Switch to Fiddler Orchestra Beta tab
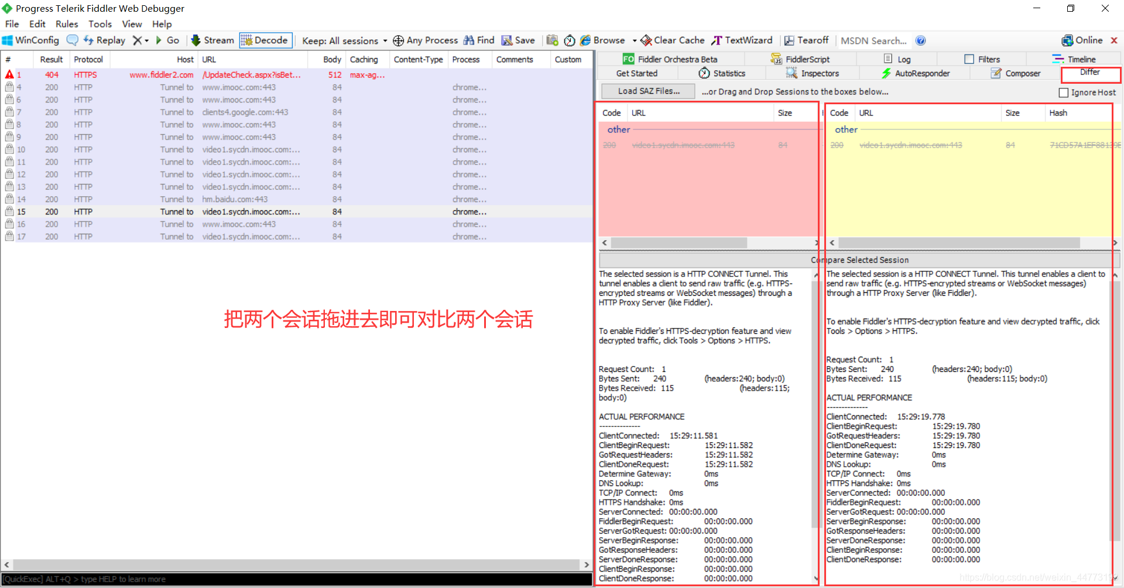 point(670,59)
